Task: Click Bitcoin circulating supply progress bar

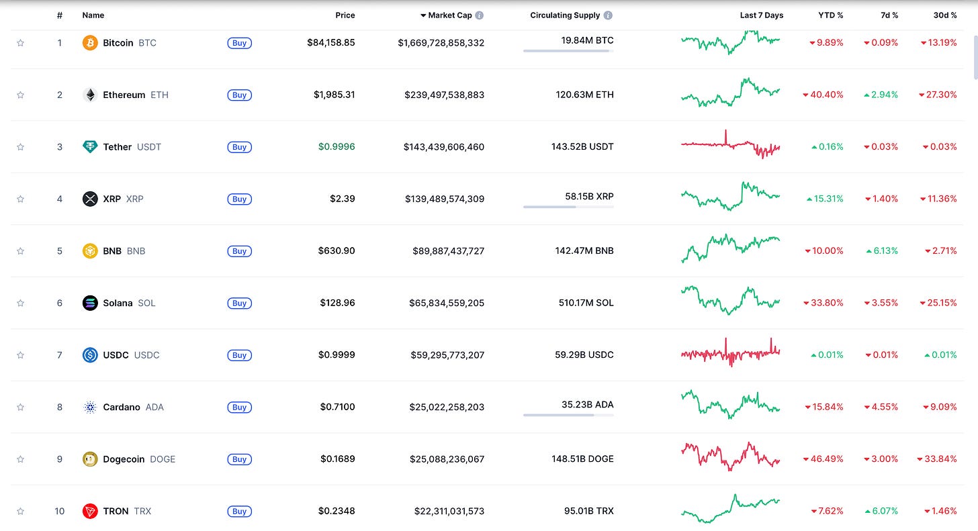Action: [x=568, y=51]
